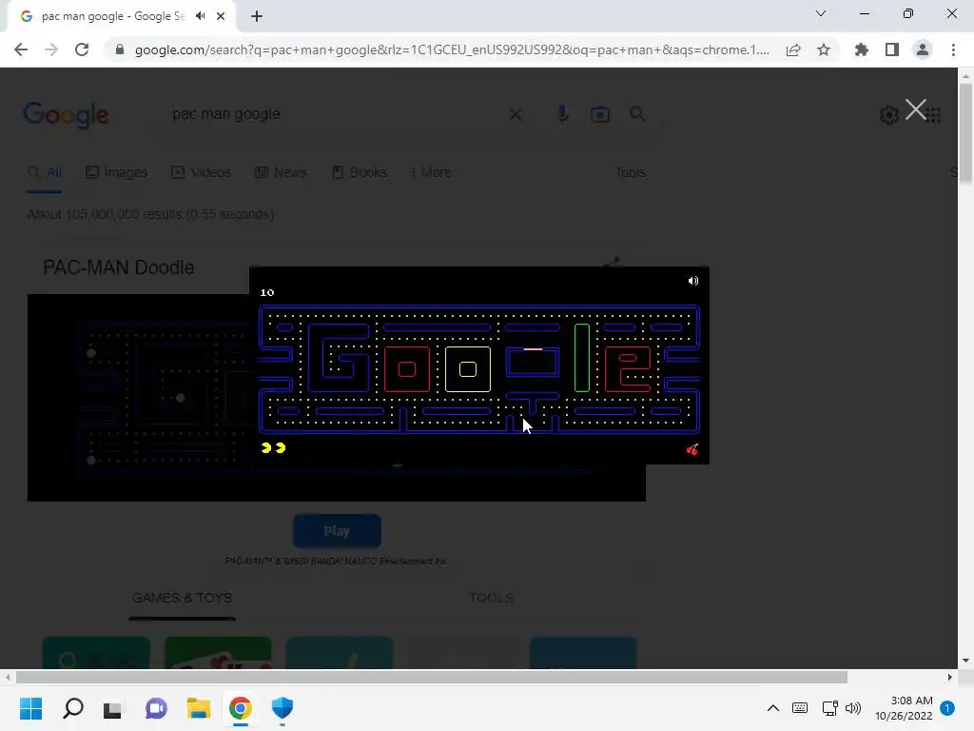Search by image with camera icon
Viewport: 974px width, 731px height.
point(600,114)
